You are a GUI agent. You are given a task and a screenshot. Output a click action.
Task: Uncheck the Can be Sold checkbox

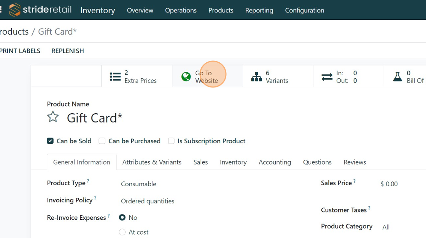tap(50, 141)
